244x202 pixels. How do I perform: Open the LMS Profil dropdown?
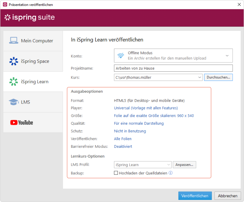click(x=169, y=165)
